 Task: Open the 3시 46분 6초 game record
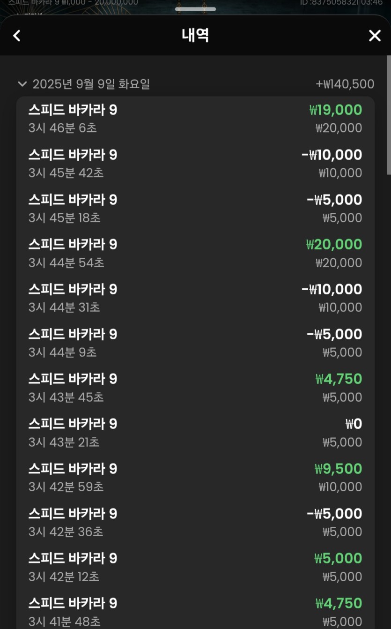click(x=195, y=119)
